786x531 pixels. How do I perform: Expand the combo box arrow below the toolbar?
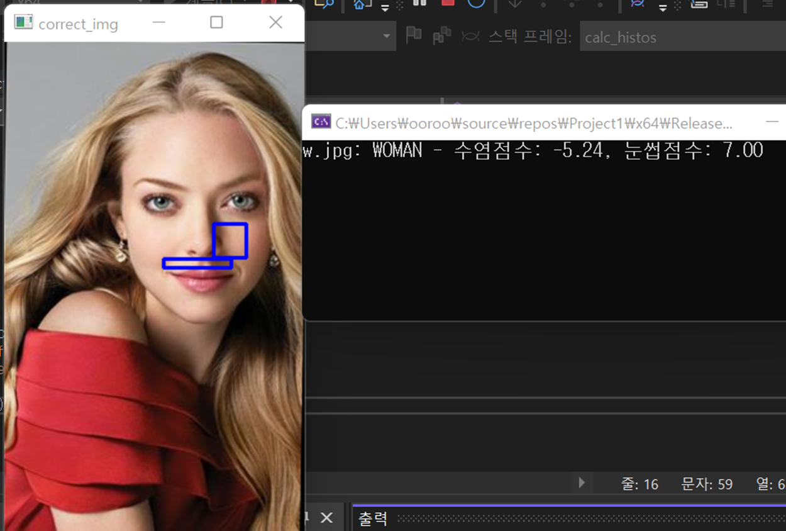tap(385, 36)
